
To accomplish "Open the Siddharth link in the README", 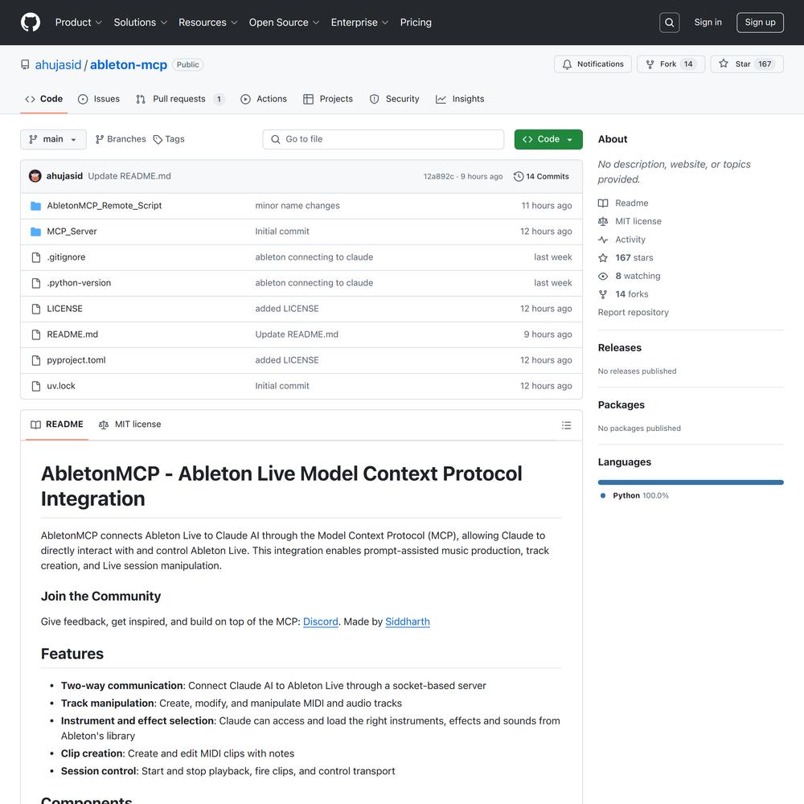I will tap(408, 621).
